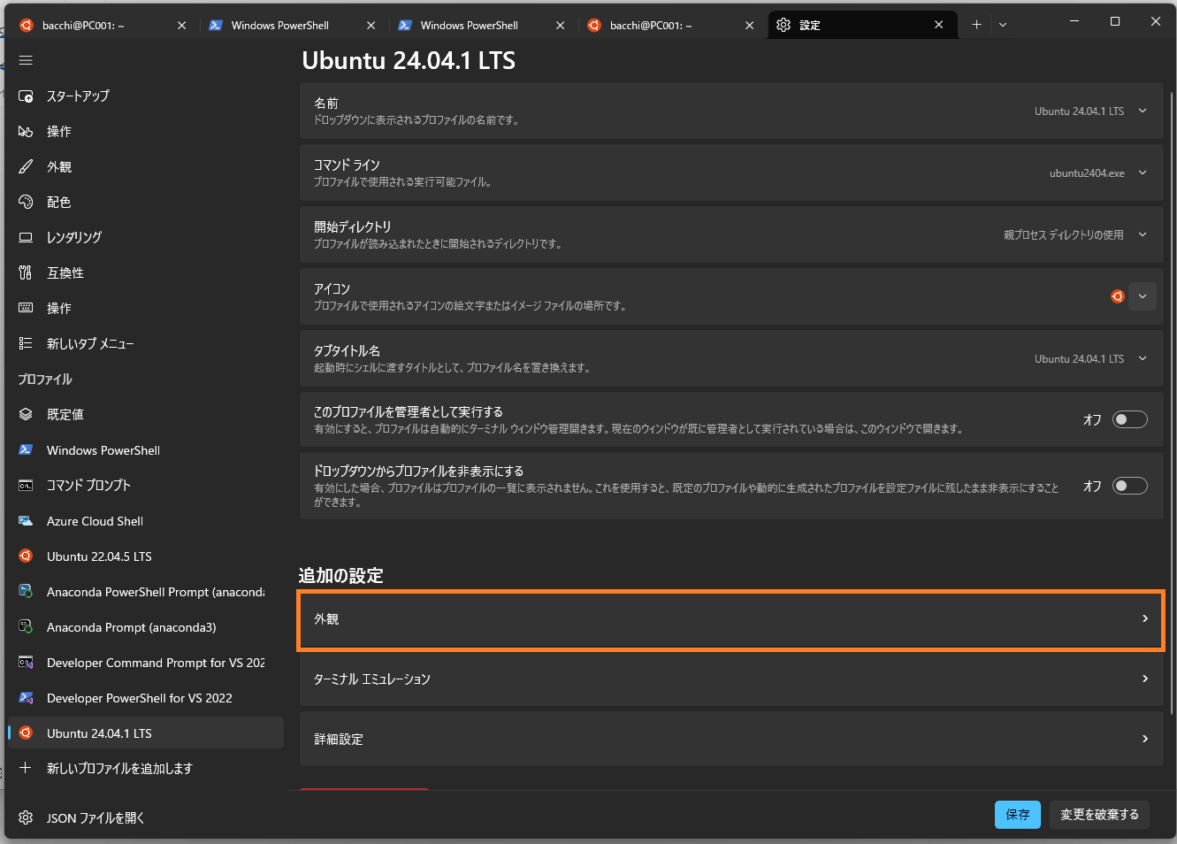Open JSON ファイルを開く from the sidebar
The width and height of the screenshot is (1177, 844).
(96, 817)
